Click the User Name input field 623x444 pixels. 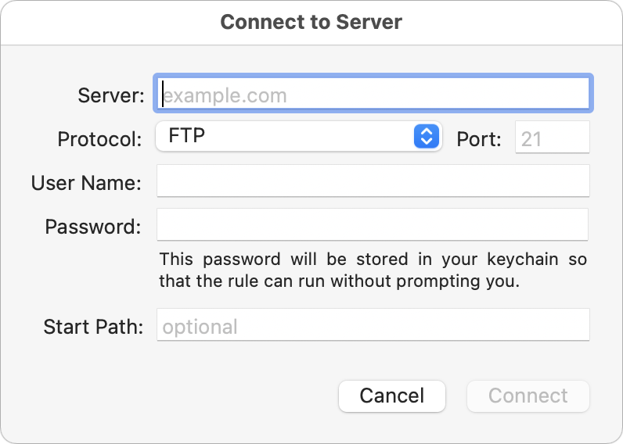point(373,181)
